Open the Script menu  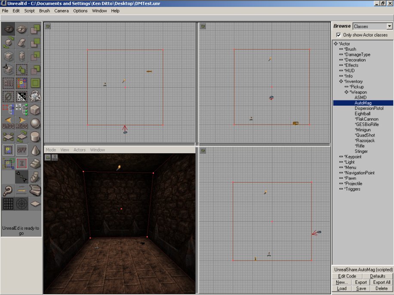click(29, 11)
